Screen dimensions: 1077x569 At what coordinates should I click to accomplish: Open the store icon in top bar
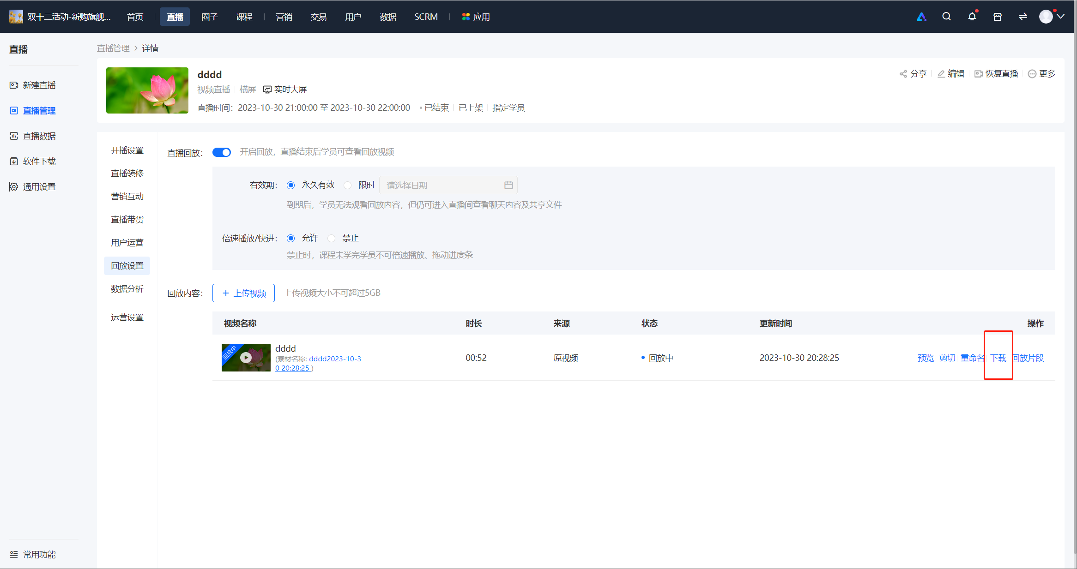[998, 17]
